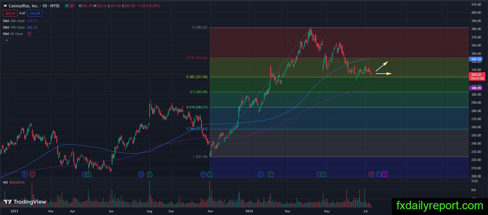Image resolution: width=488 pixels, height=215 pixels.
Task: Select the SMA 50 close indicator legend
Action: click(13, 34)
